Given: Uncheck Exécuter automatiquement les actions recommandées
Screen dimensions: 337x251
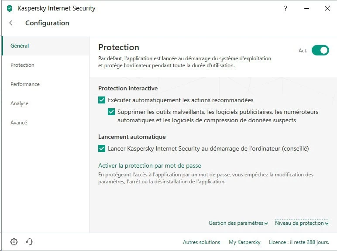Looking at the screenshot, I should 102,100.
